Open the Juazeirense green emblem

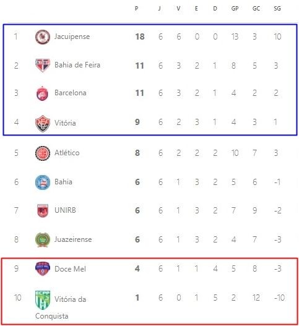(x=43, y=240)
